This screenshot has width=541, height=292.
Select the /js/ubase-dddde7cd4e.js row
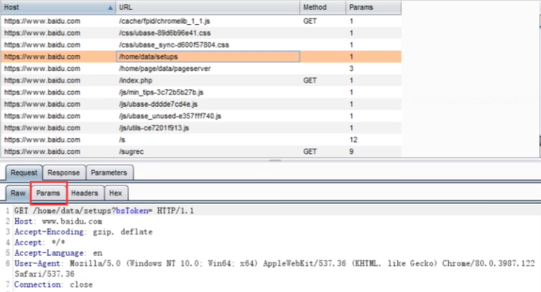click(x=201, y=104)
